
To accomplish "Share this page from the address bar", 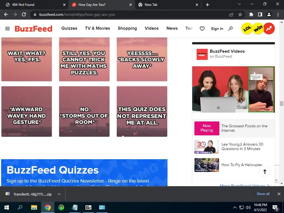I will 231,14.
